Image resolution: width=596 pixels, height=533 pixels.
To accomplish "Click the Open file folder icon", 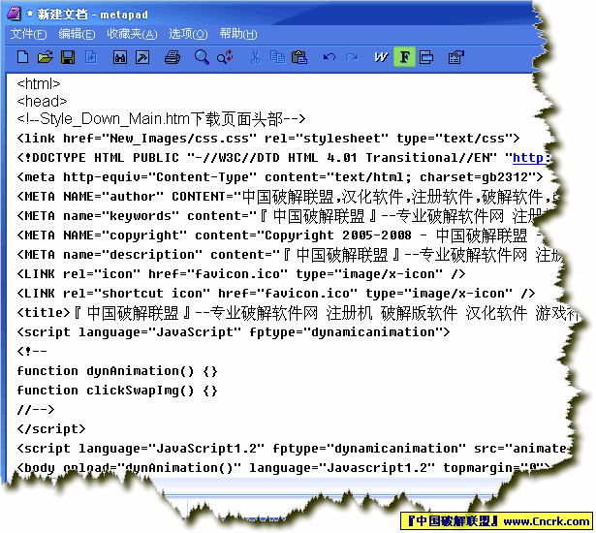I will (x=46, y=57).
